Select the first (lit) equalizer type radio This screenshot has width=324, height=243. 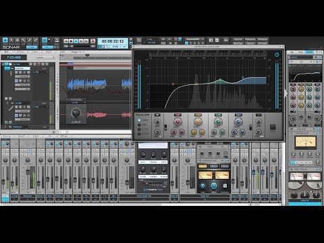point(139,120)
